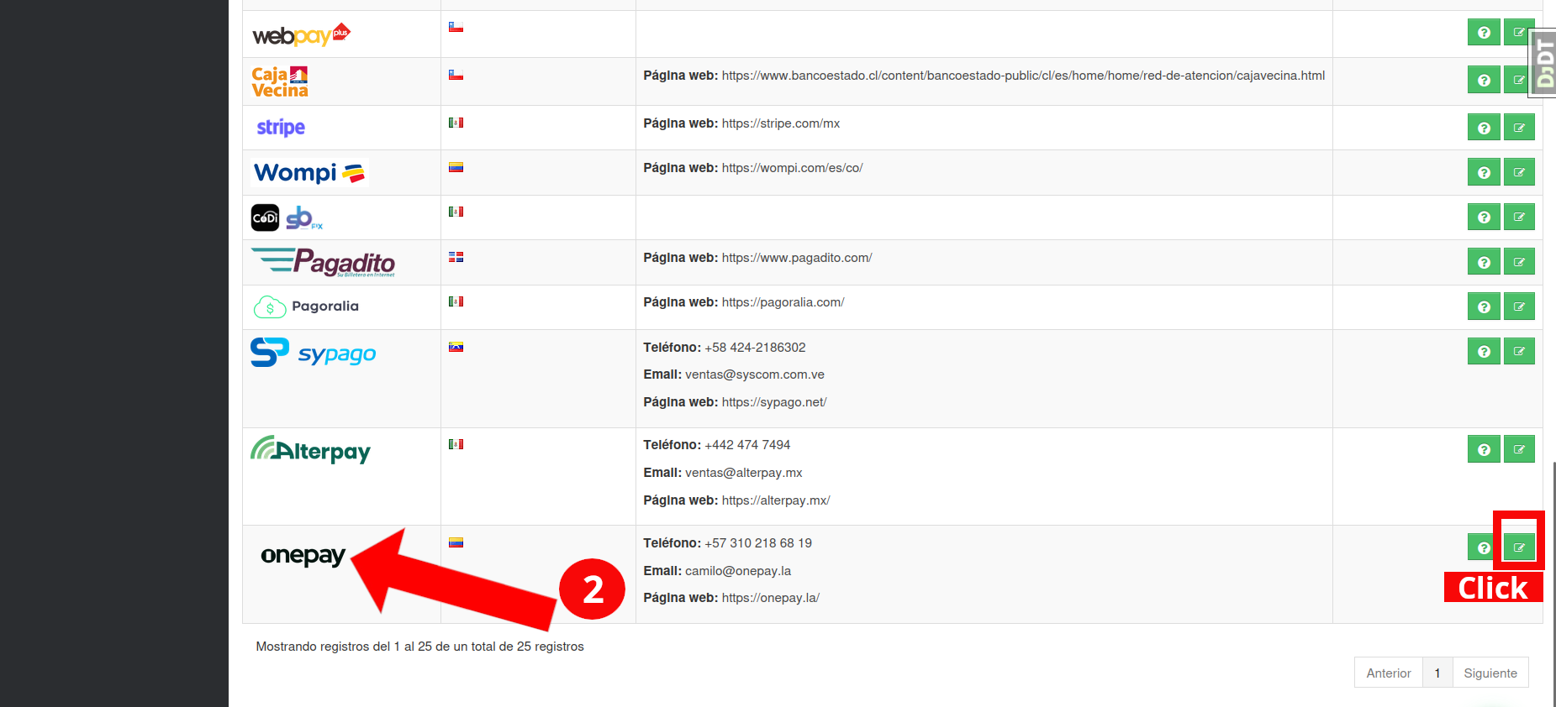Click the Venezuela flag in Sypago row
This screenshot has height=707, width=1556.
[456, 347]
